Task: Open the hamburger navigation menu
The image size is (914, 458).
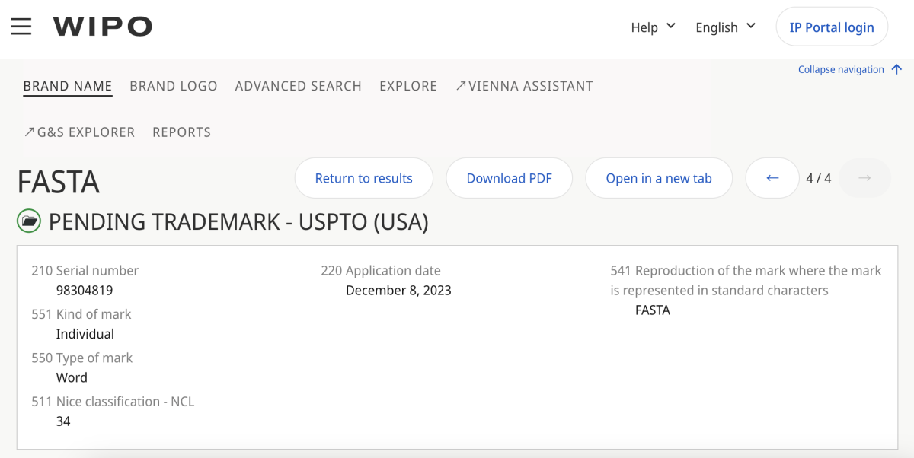Action: [21, 27]
